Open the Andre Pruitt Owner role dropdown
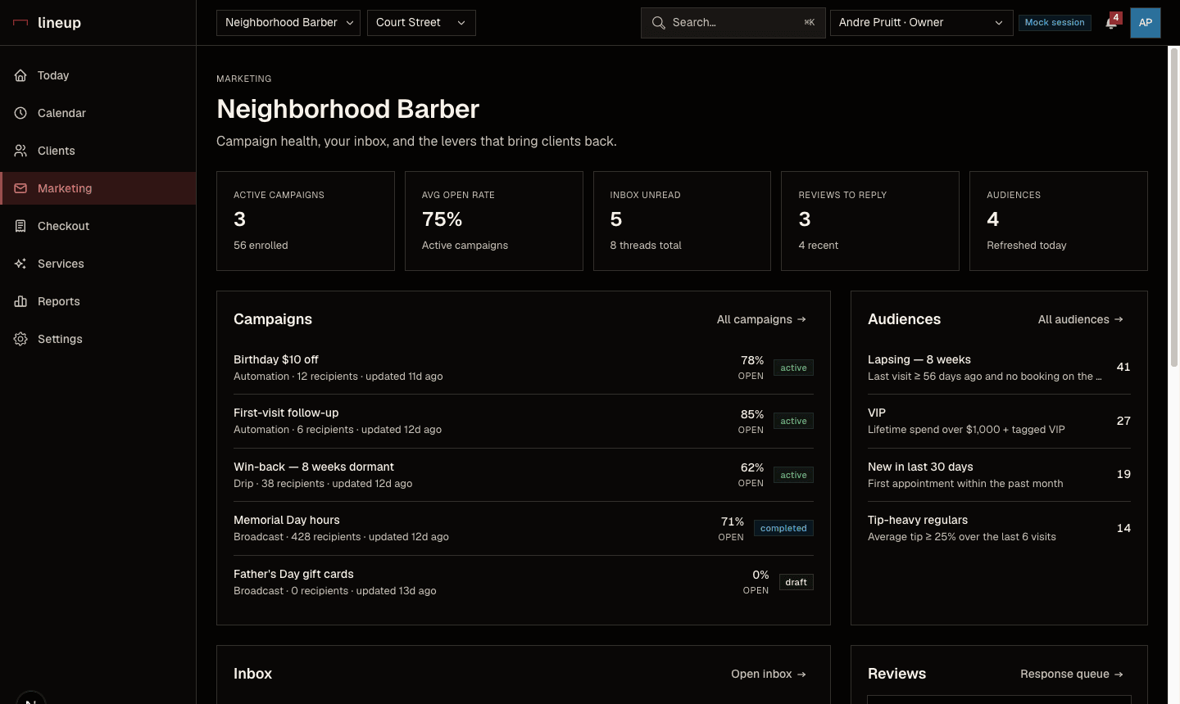 click(922, 23)
